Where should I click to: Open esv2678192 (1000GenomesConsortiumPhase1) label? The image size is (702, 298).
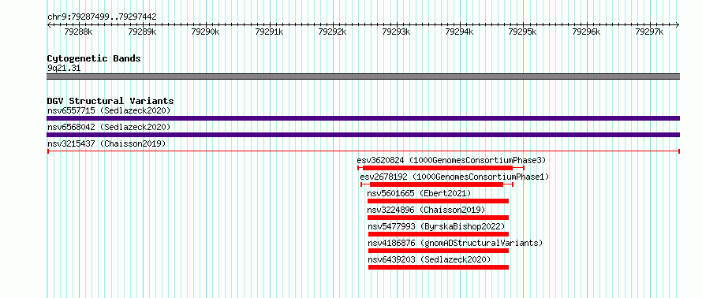tap(454, 177)
